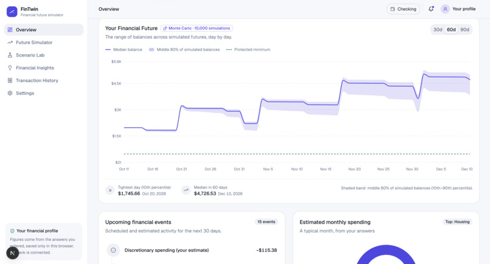Click the dark N badge at bottom left
The height and width of the screenshot is (264, 490).
click(x=13, y=253)
